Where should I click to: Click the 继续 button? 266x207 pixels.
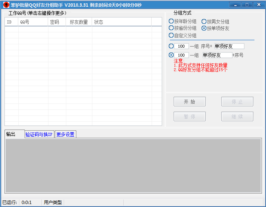click(237, 117)
